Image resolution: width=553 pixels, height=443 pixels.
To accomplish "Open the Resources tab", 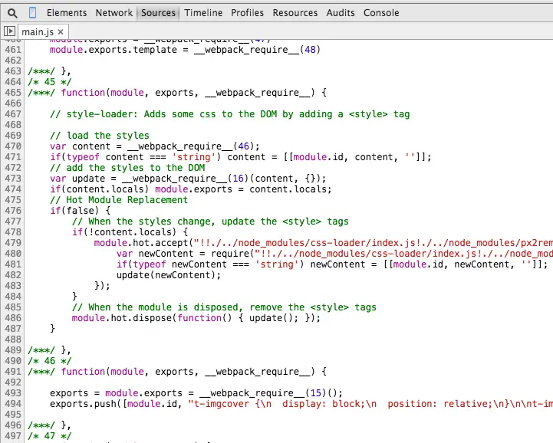I will (295, 13).
